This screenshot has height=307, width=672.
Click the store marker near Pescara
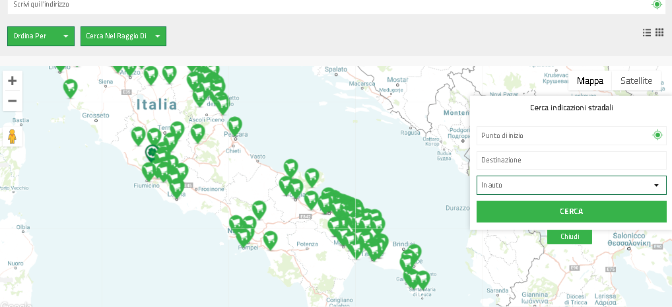pyautogui.click(x=234, y=124)
